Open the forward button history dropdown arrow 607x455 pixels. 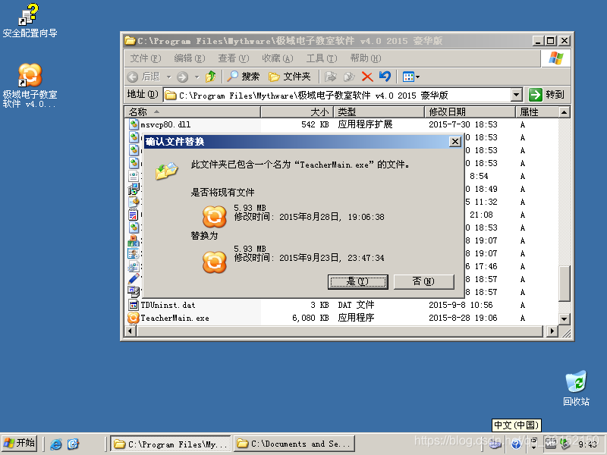point(197,77)
